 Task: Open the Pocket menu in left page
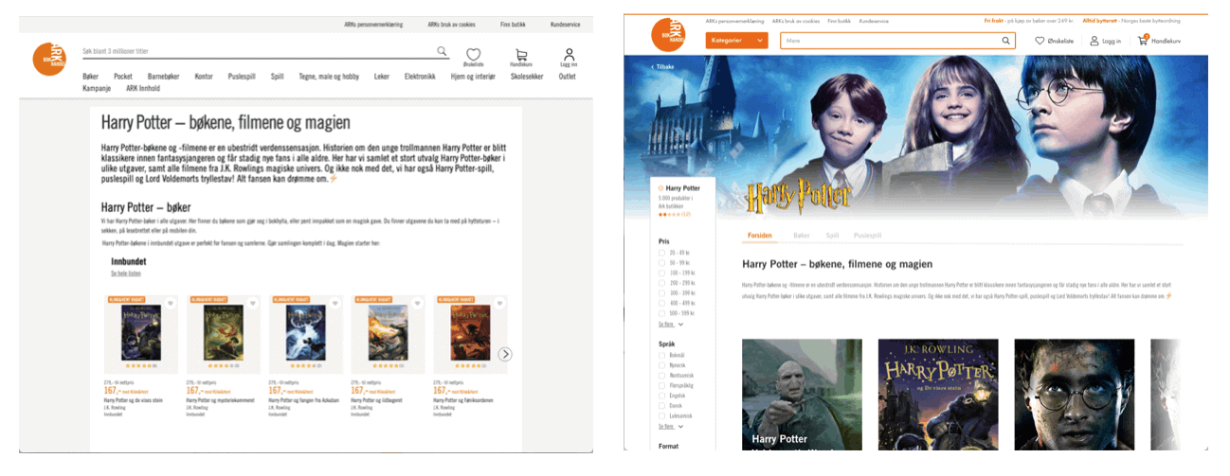[123, 77]
